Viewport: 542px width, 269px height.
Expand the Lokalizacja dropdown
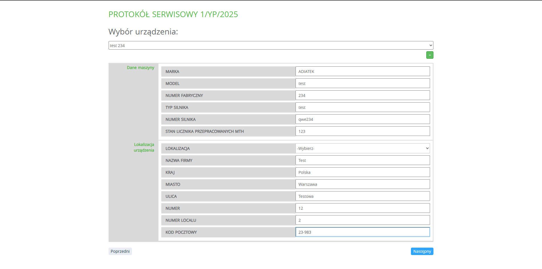pos(362,148)
